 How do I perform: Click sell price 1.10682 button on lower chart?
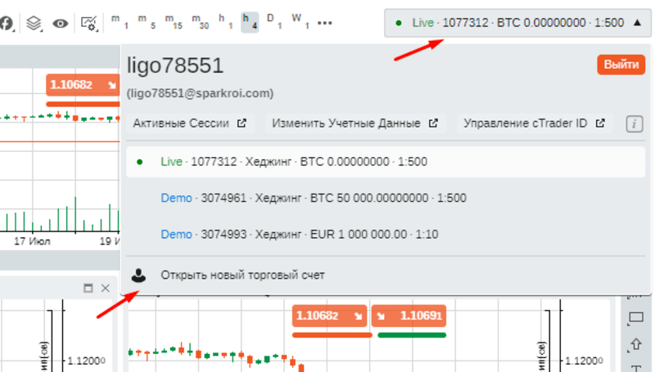point(329,316)
